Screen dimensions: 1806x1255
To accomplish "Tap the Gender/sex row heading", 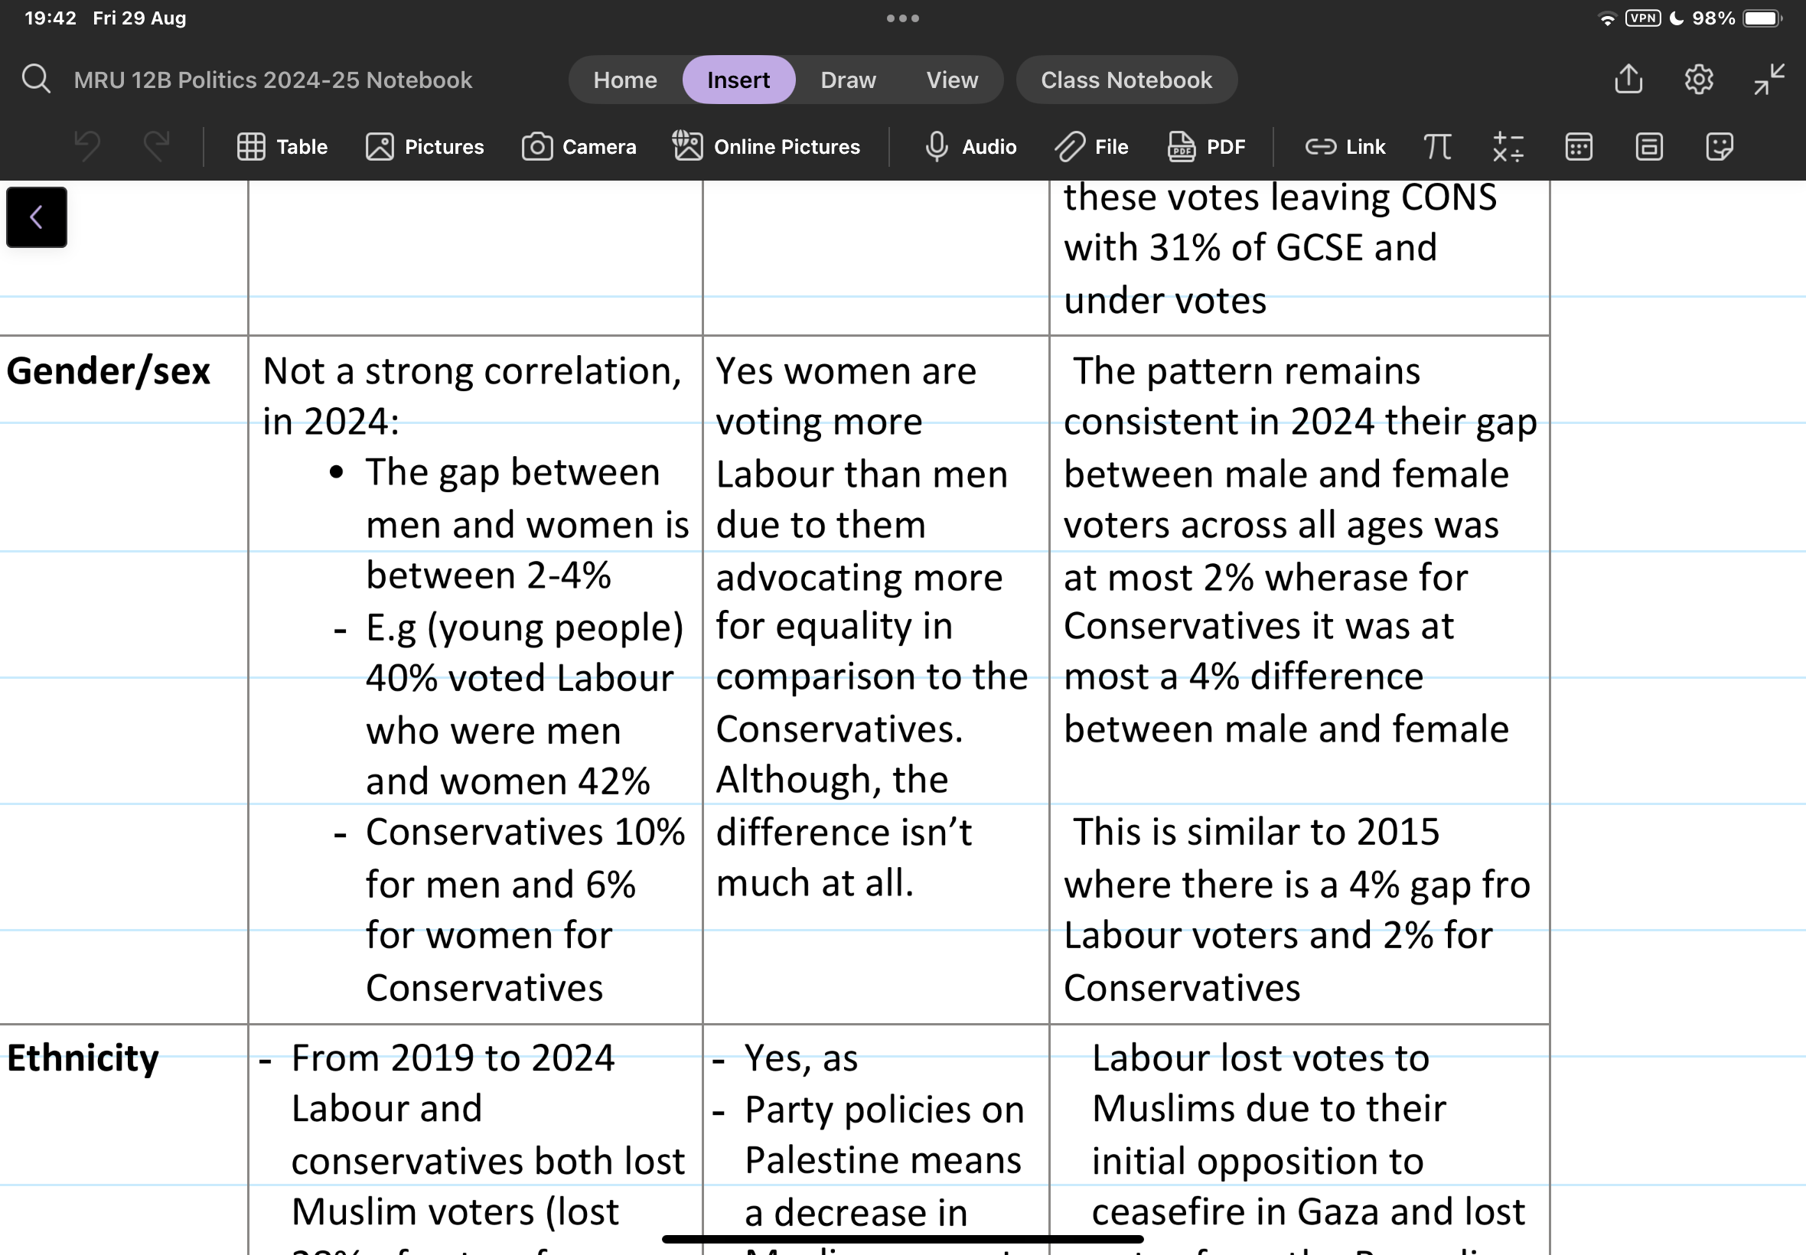I will [x=109, y=371].
